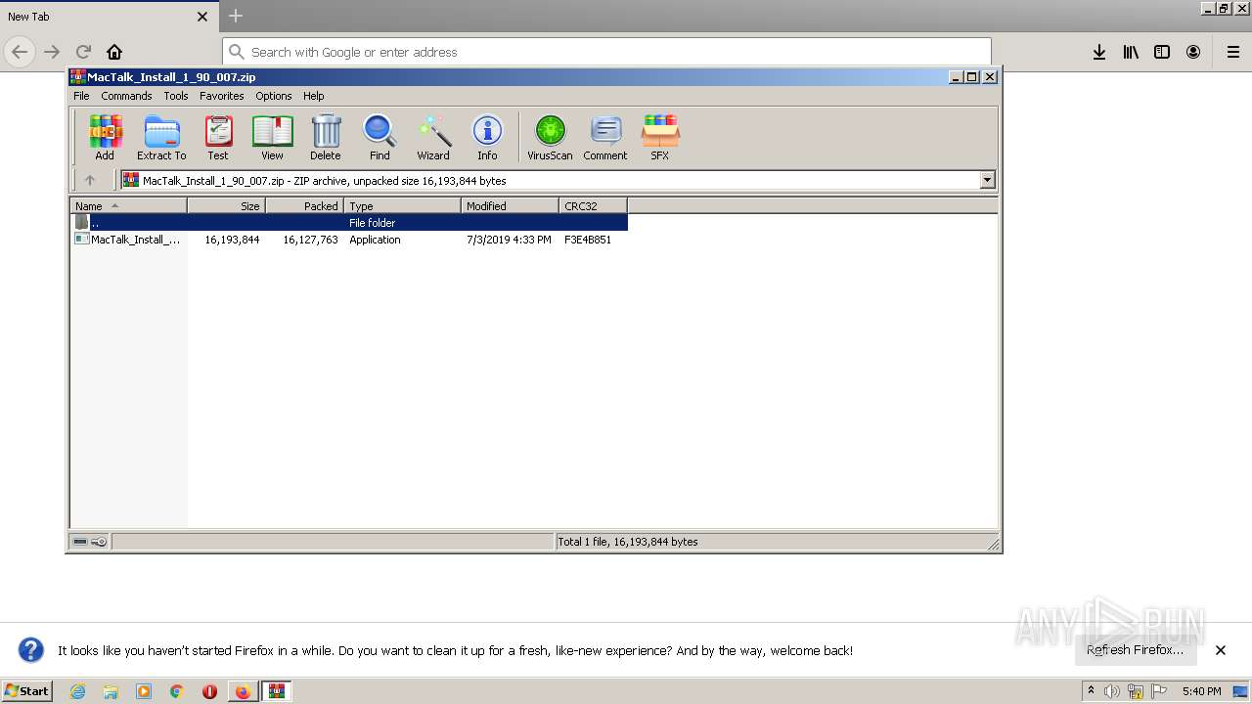Screen dimensions: 1252x704
Task: Click the Delete trash icon
Action: (x=326, y=137)
